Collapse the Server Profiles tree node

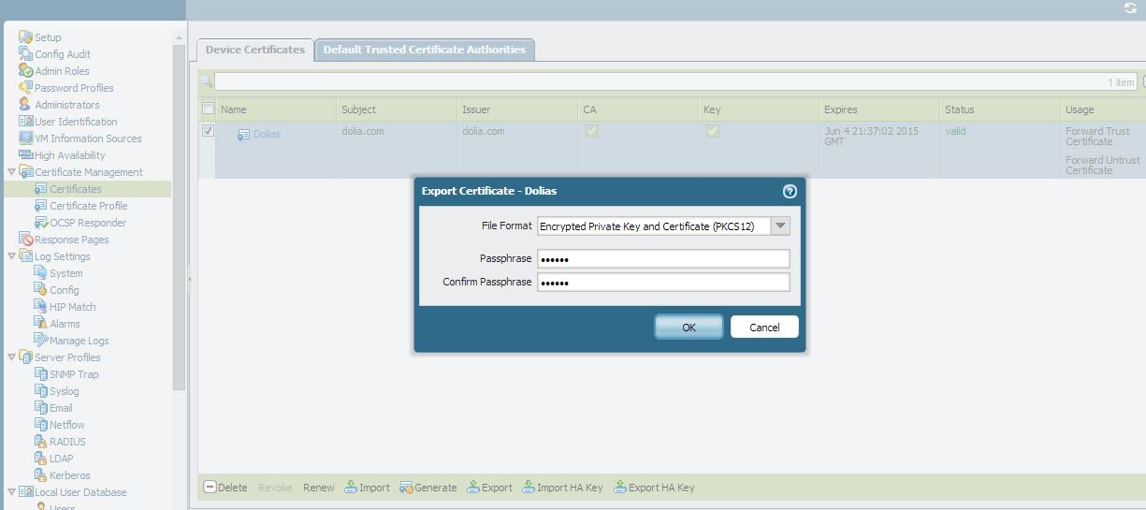click(11, 357)
